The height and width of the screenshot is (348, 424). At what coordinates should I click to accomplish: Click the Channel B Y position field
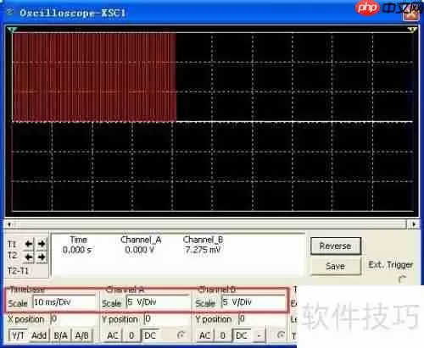pyautogui.click(x=260, y=319)
